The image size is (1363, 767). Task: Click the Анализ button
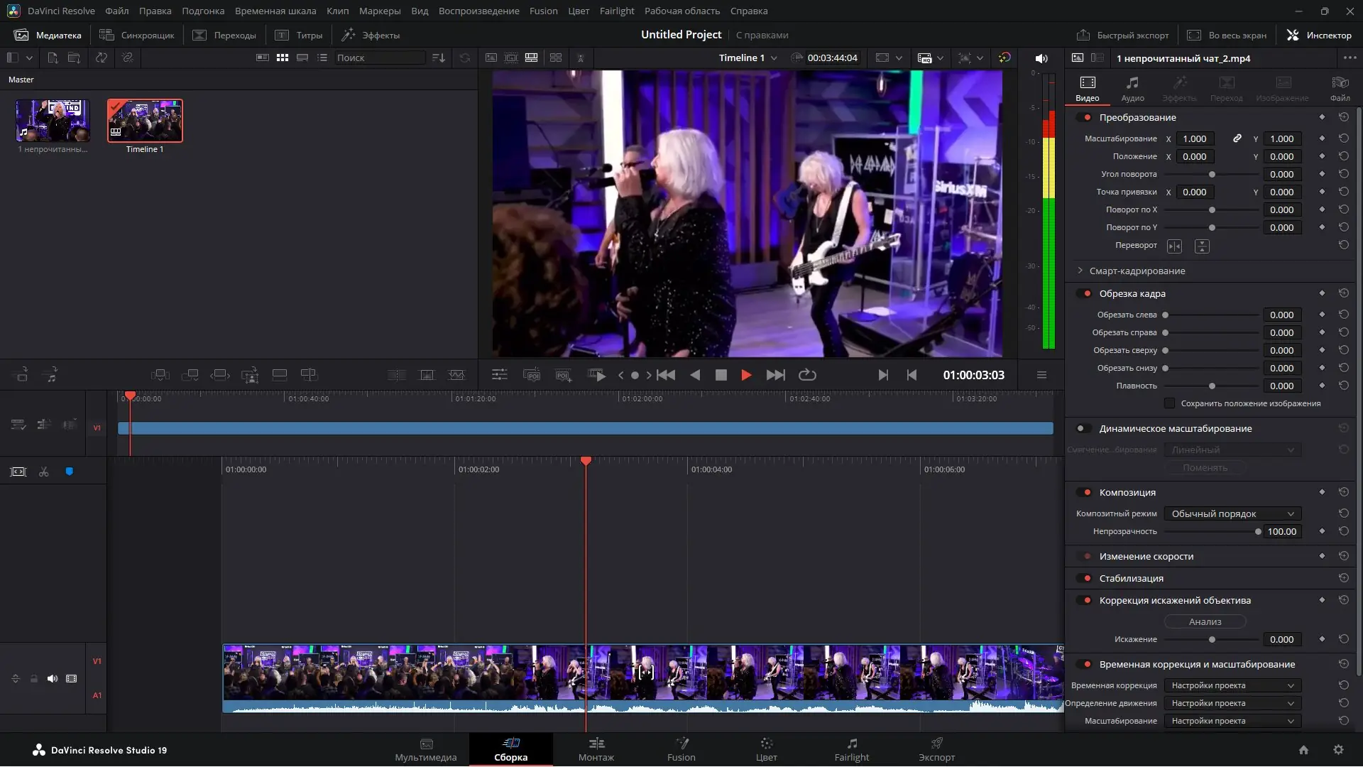[x=1205, y=622]
